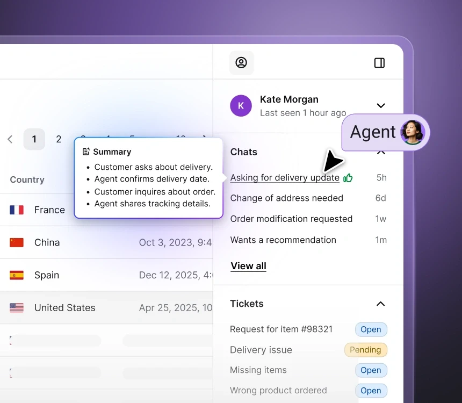The height and width of the screenshot is (403, 462).
Task: Click the Summary note icon
Action: coord(87,152)
